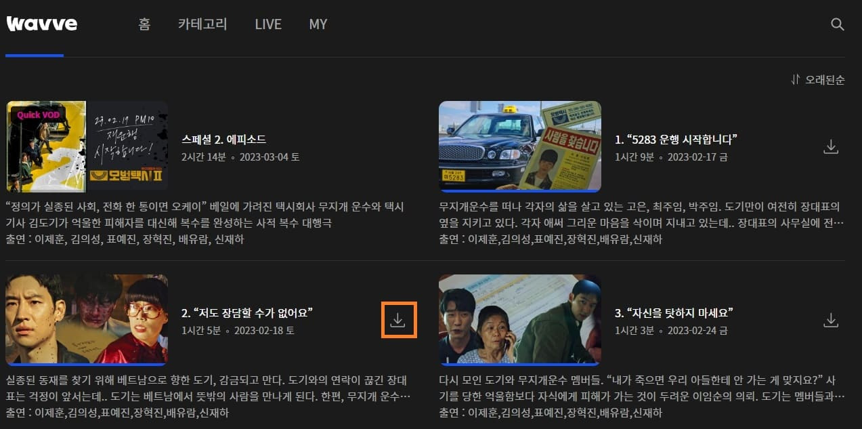
Task: Click the episode 3 hospital scene thumbnail
Action: (519, 319)
